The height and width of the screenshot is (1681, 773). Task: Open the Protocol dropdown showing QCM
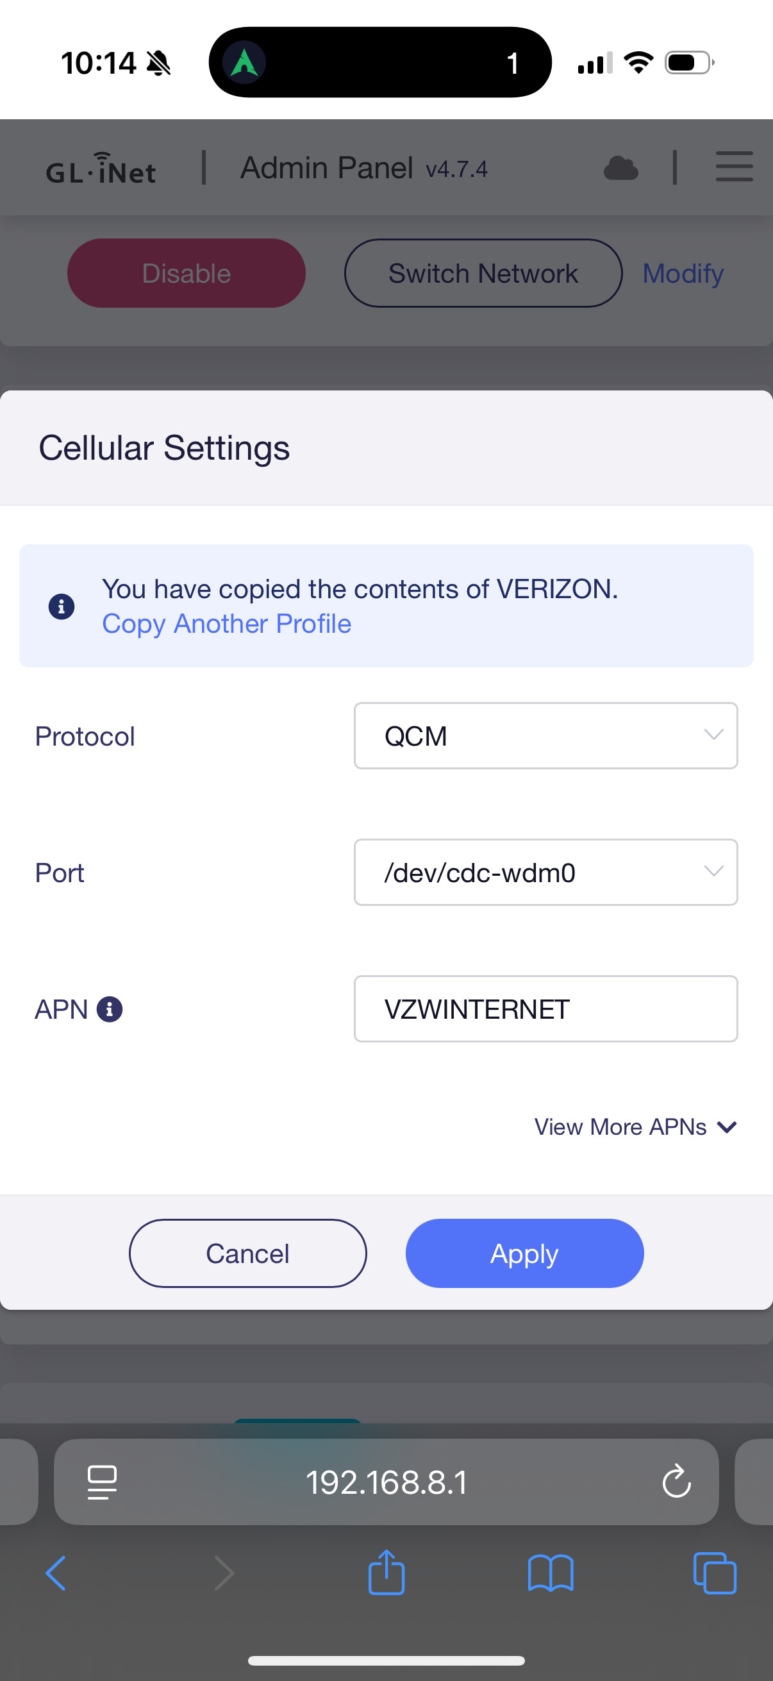coord(545,735)
